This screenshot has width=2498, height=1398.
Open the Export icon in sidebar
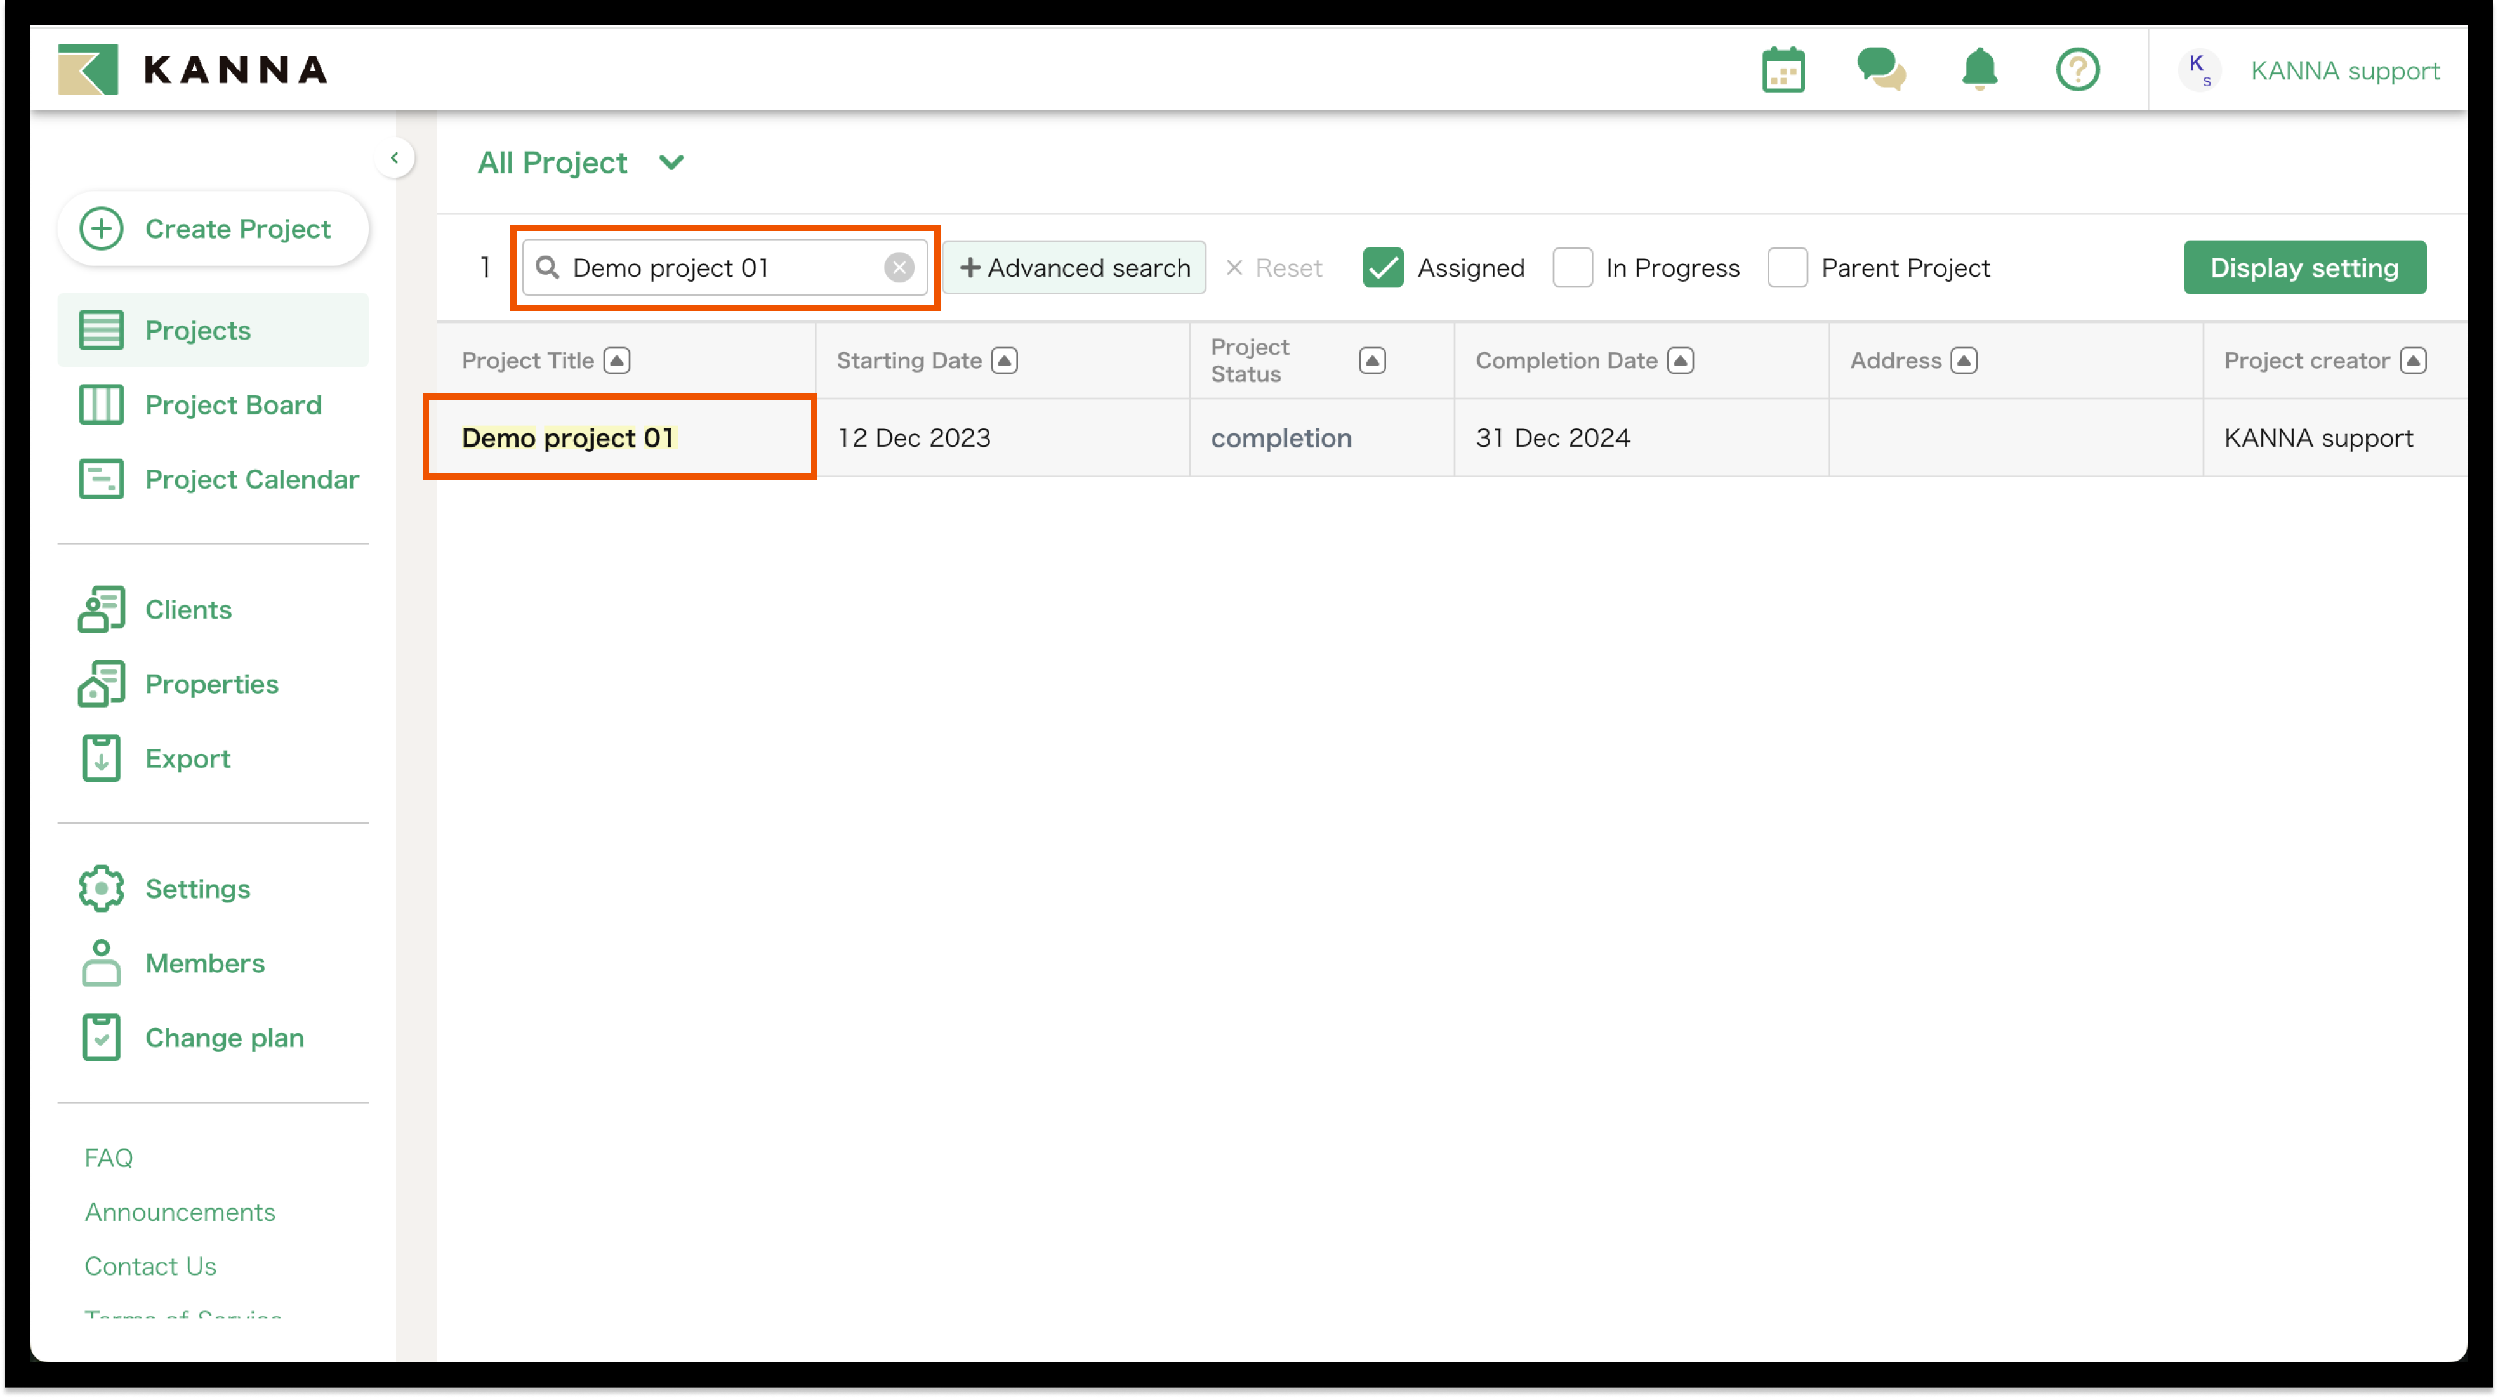click(x=102, y=758)
